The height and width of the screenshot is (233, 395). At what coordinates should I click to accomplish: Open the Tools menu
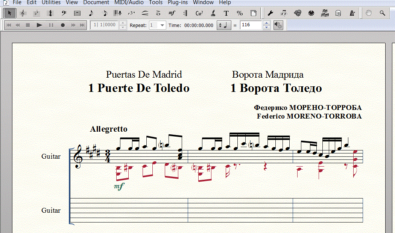coord(156,3)
